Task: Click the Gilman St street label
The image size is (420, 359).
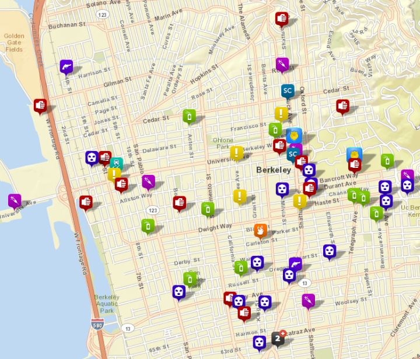Action: click(x=118, y=82)
